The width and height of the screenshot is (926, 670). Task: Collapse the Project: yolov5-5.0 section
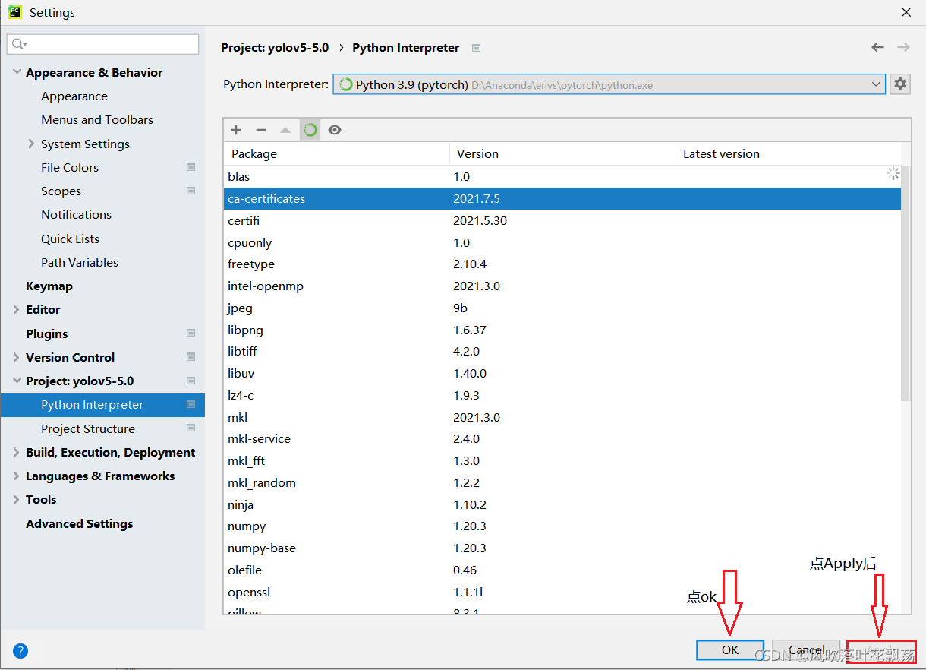coord(17,381)
